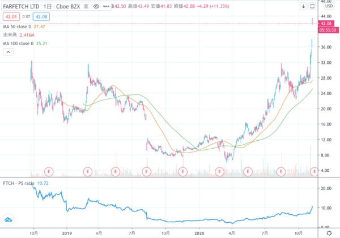Screen dimensions: 340x238
Task: Collapse the indicator legend with the chevron arrow
Action: tap(8, 52)
